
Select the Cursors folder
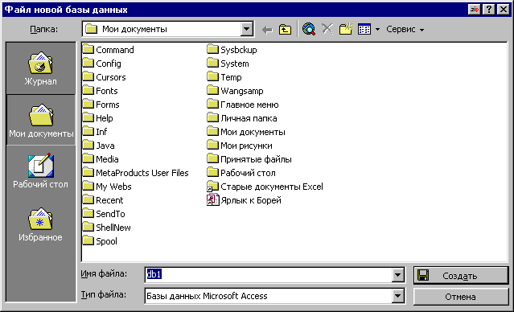105,77
